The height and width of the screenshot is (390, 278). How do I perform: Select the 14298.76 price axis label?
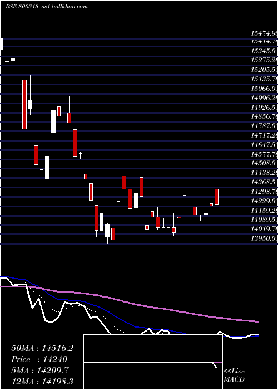click(x=264, y=192)
